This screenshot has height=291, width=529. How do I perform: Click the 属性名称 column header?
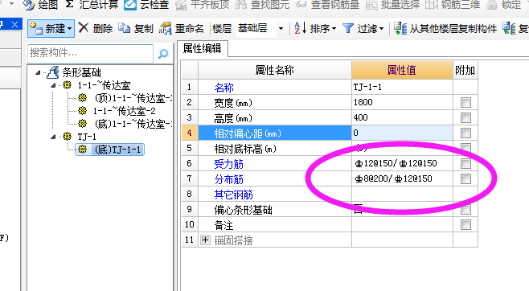pyautogui.click(x=275, y=70)
